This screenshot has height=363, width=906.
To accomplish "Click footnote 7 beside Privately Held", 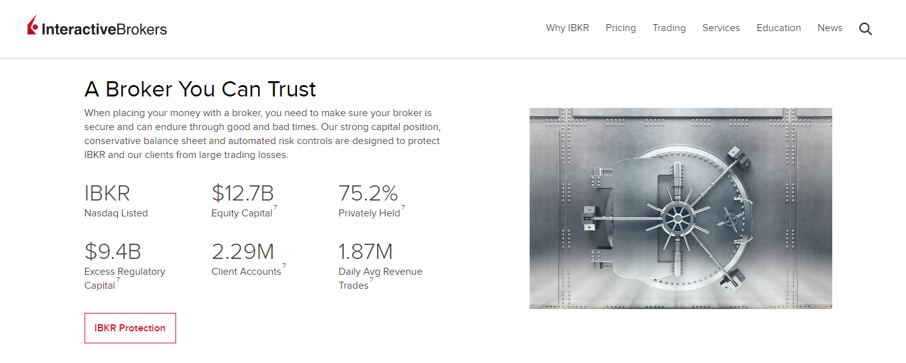I will pyautogui.click(x=403, y=208).
